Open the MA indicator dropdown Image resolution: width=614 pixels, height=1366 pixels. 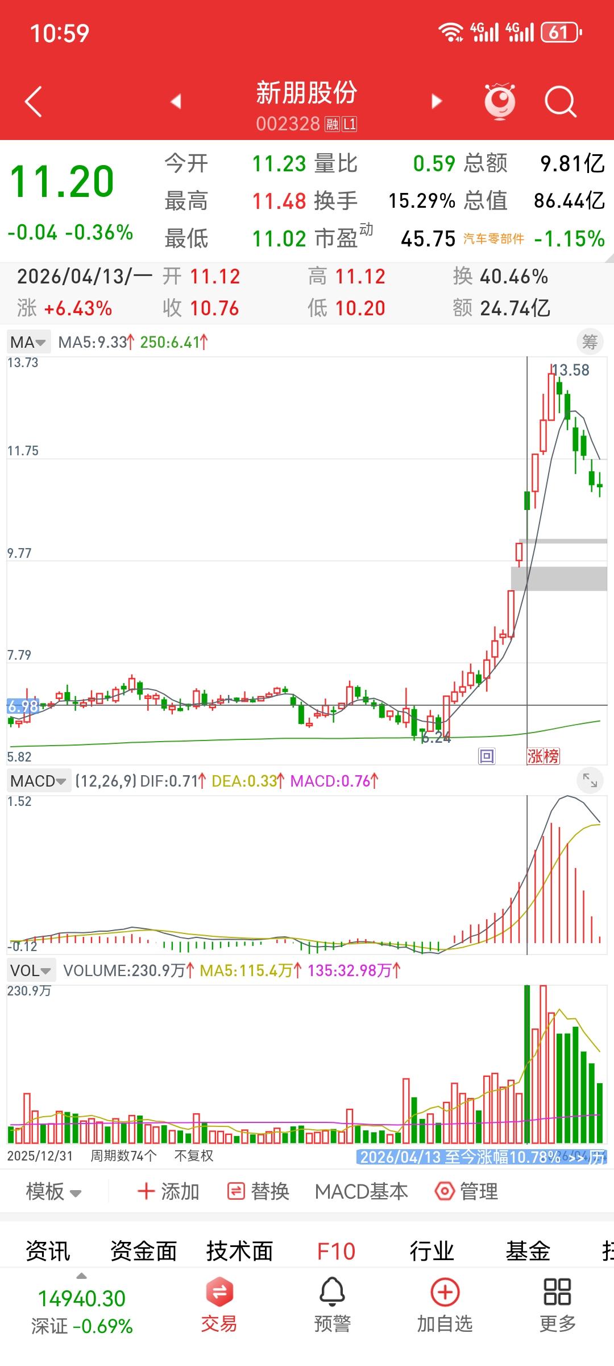coord(28,342)
